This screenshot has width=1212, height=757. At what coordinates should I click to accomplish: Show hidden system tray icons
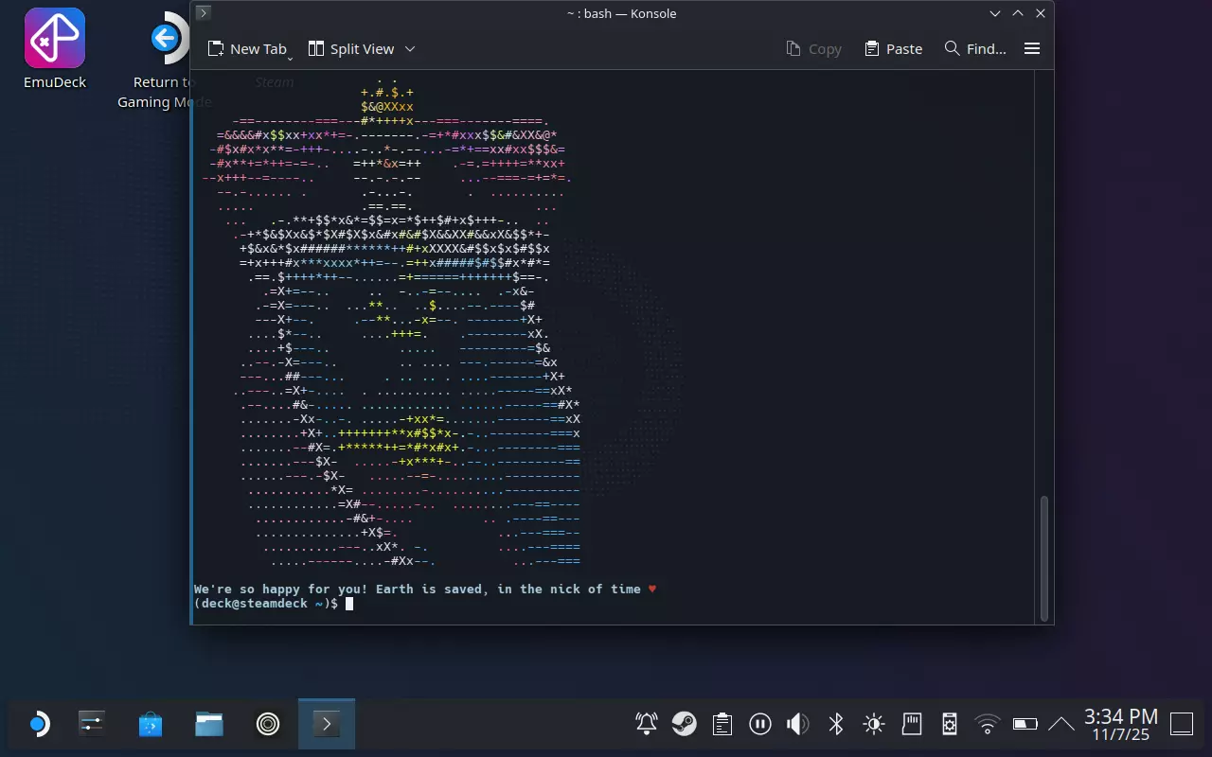[x=1061, y=725]
